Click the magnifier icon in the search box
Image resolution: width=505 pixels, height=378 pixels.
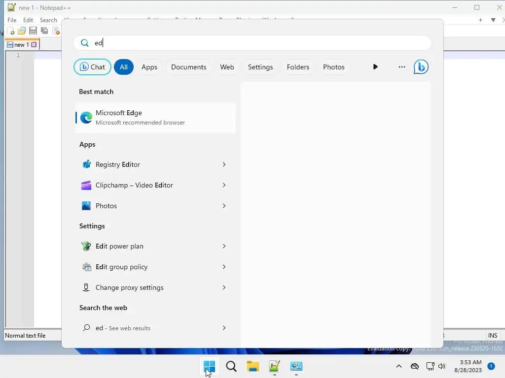click(x=85, y=43)
